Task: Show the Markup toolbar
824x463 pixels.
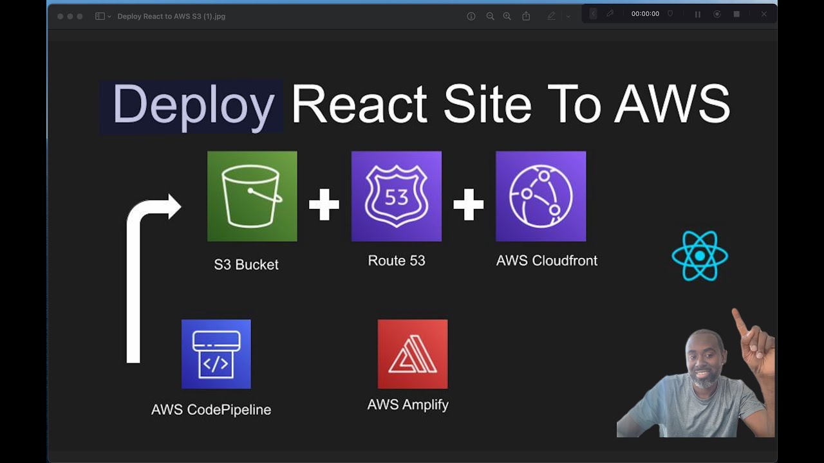Action: [551, 16]
